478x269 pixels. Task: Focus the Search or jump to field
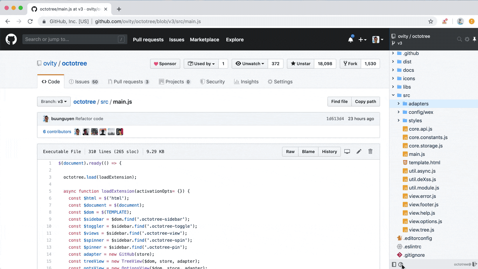[x=75, y=39]
